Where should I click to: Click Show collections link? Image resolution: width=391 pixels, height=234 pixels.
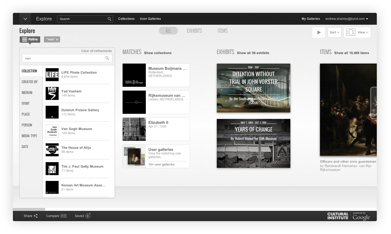158,53
